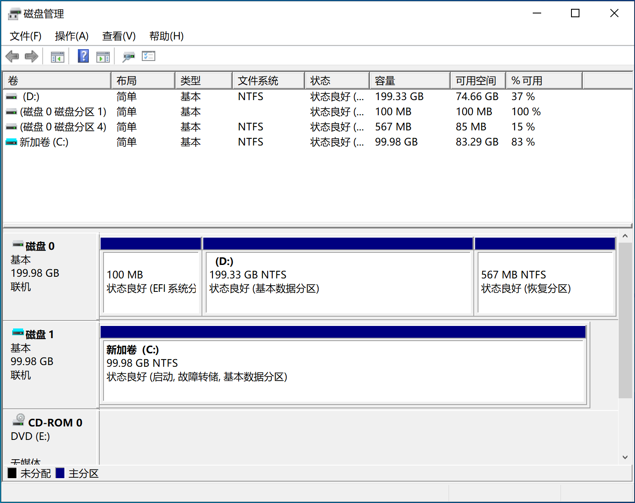Sort volumes by the 文件系统 column header
This screenshot has width=635, height=503.
[x=268, y=80]
